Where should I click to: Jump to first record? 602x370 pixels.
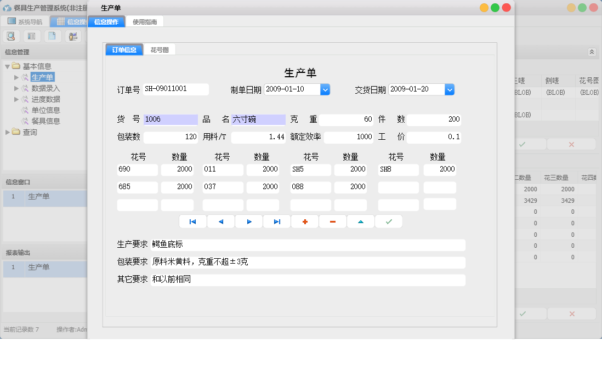pos(193,221)
